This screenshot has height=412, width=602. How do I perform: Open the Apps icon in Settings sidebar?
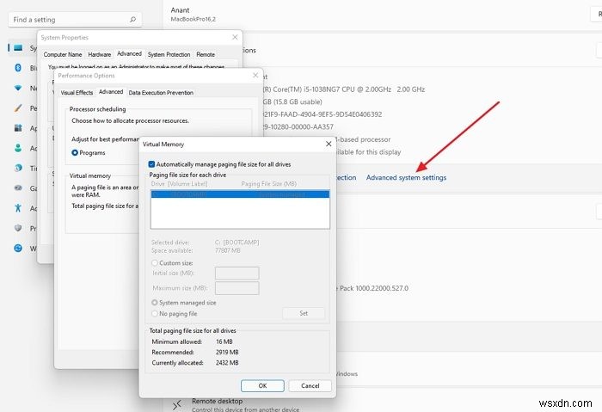pyautogui.click(x=18, y=128)
